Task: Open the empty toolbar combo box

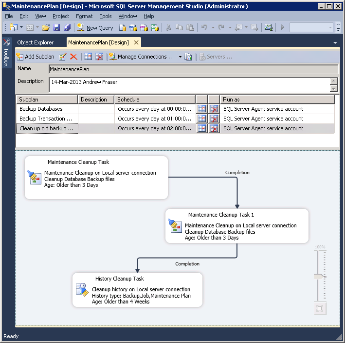Action: 311,28
